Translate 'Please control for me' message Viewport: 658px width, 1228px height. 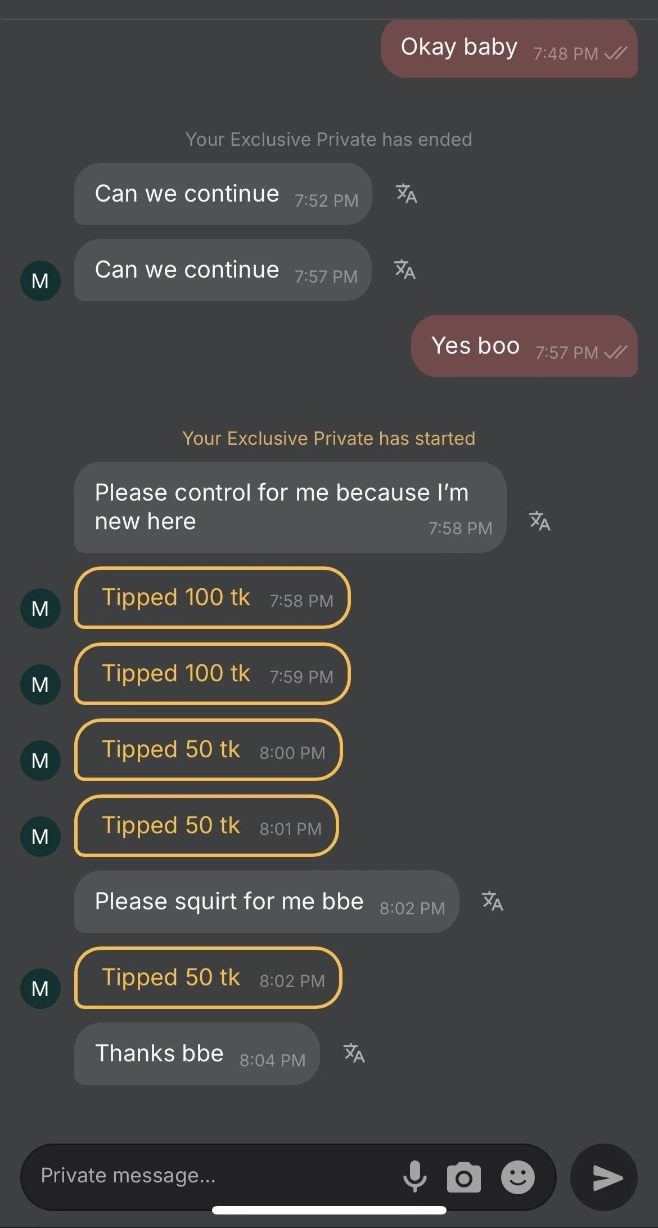pos(539,521)
